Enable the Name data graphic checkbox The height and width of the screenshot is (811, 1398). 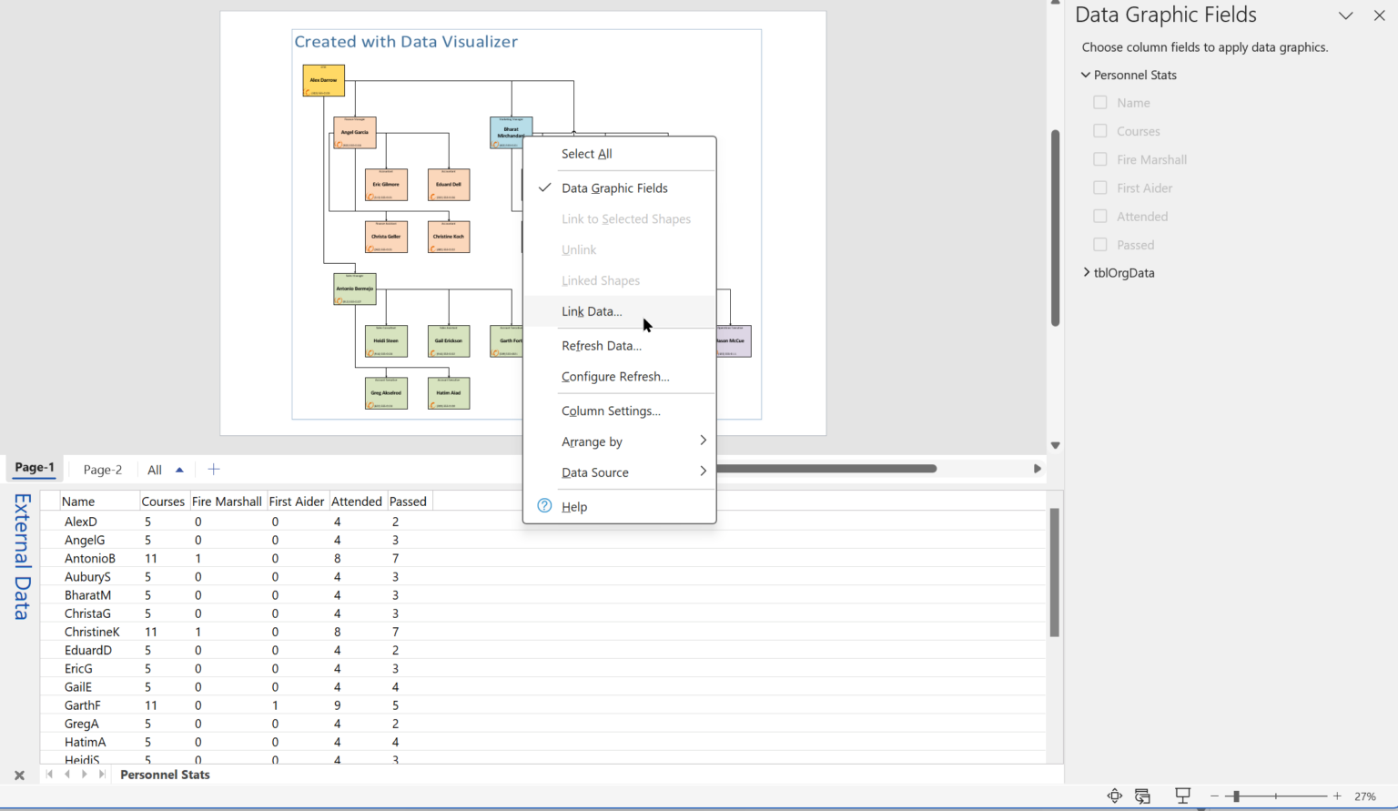click(1099, 102)
